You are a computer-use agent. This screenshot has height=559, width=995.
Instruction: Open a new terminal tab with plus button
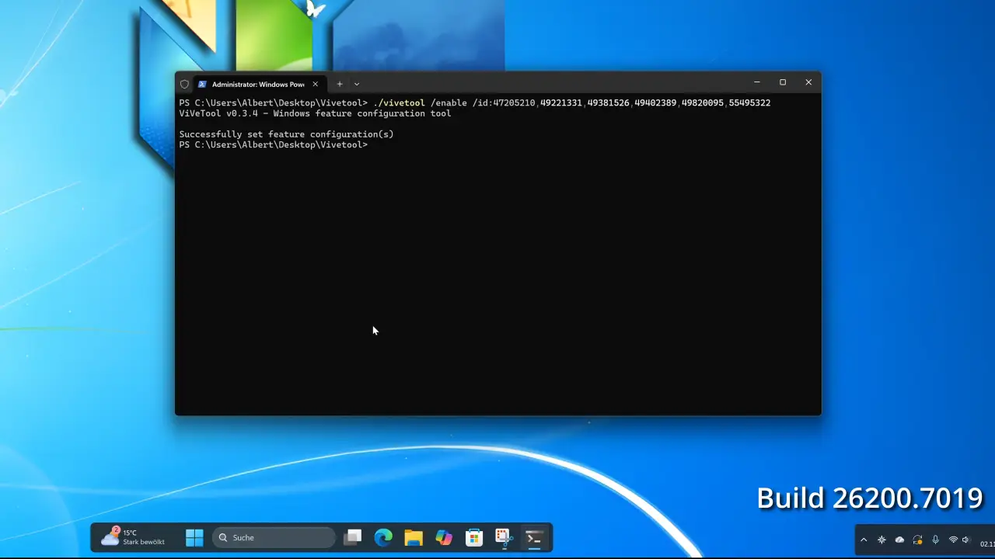click(x=340, y=84)
